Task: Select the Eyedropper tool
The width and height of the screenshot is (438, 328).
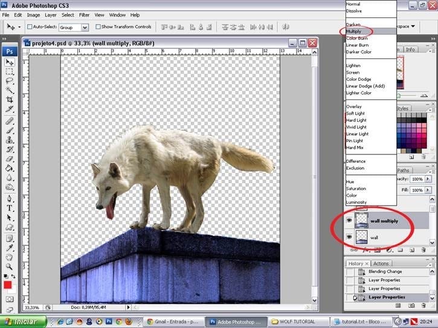Action: pyautogui.click(x=10, y=248)
